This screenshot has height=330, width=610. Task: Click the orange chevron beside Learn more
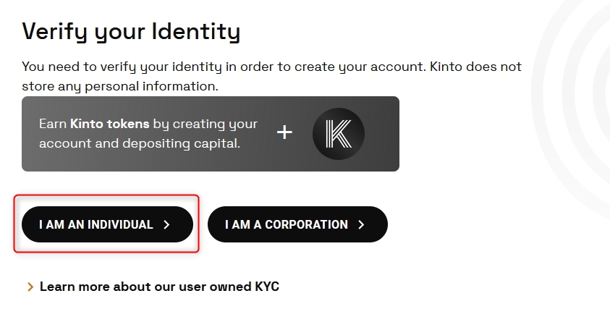pyautogui.click(x=30, y=287)
